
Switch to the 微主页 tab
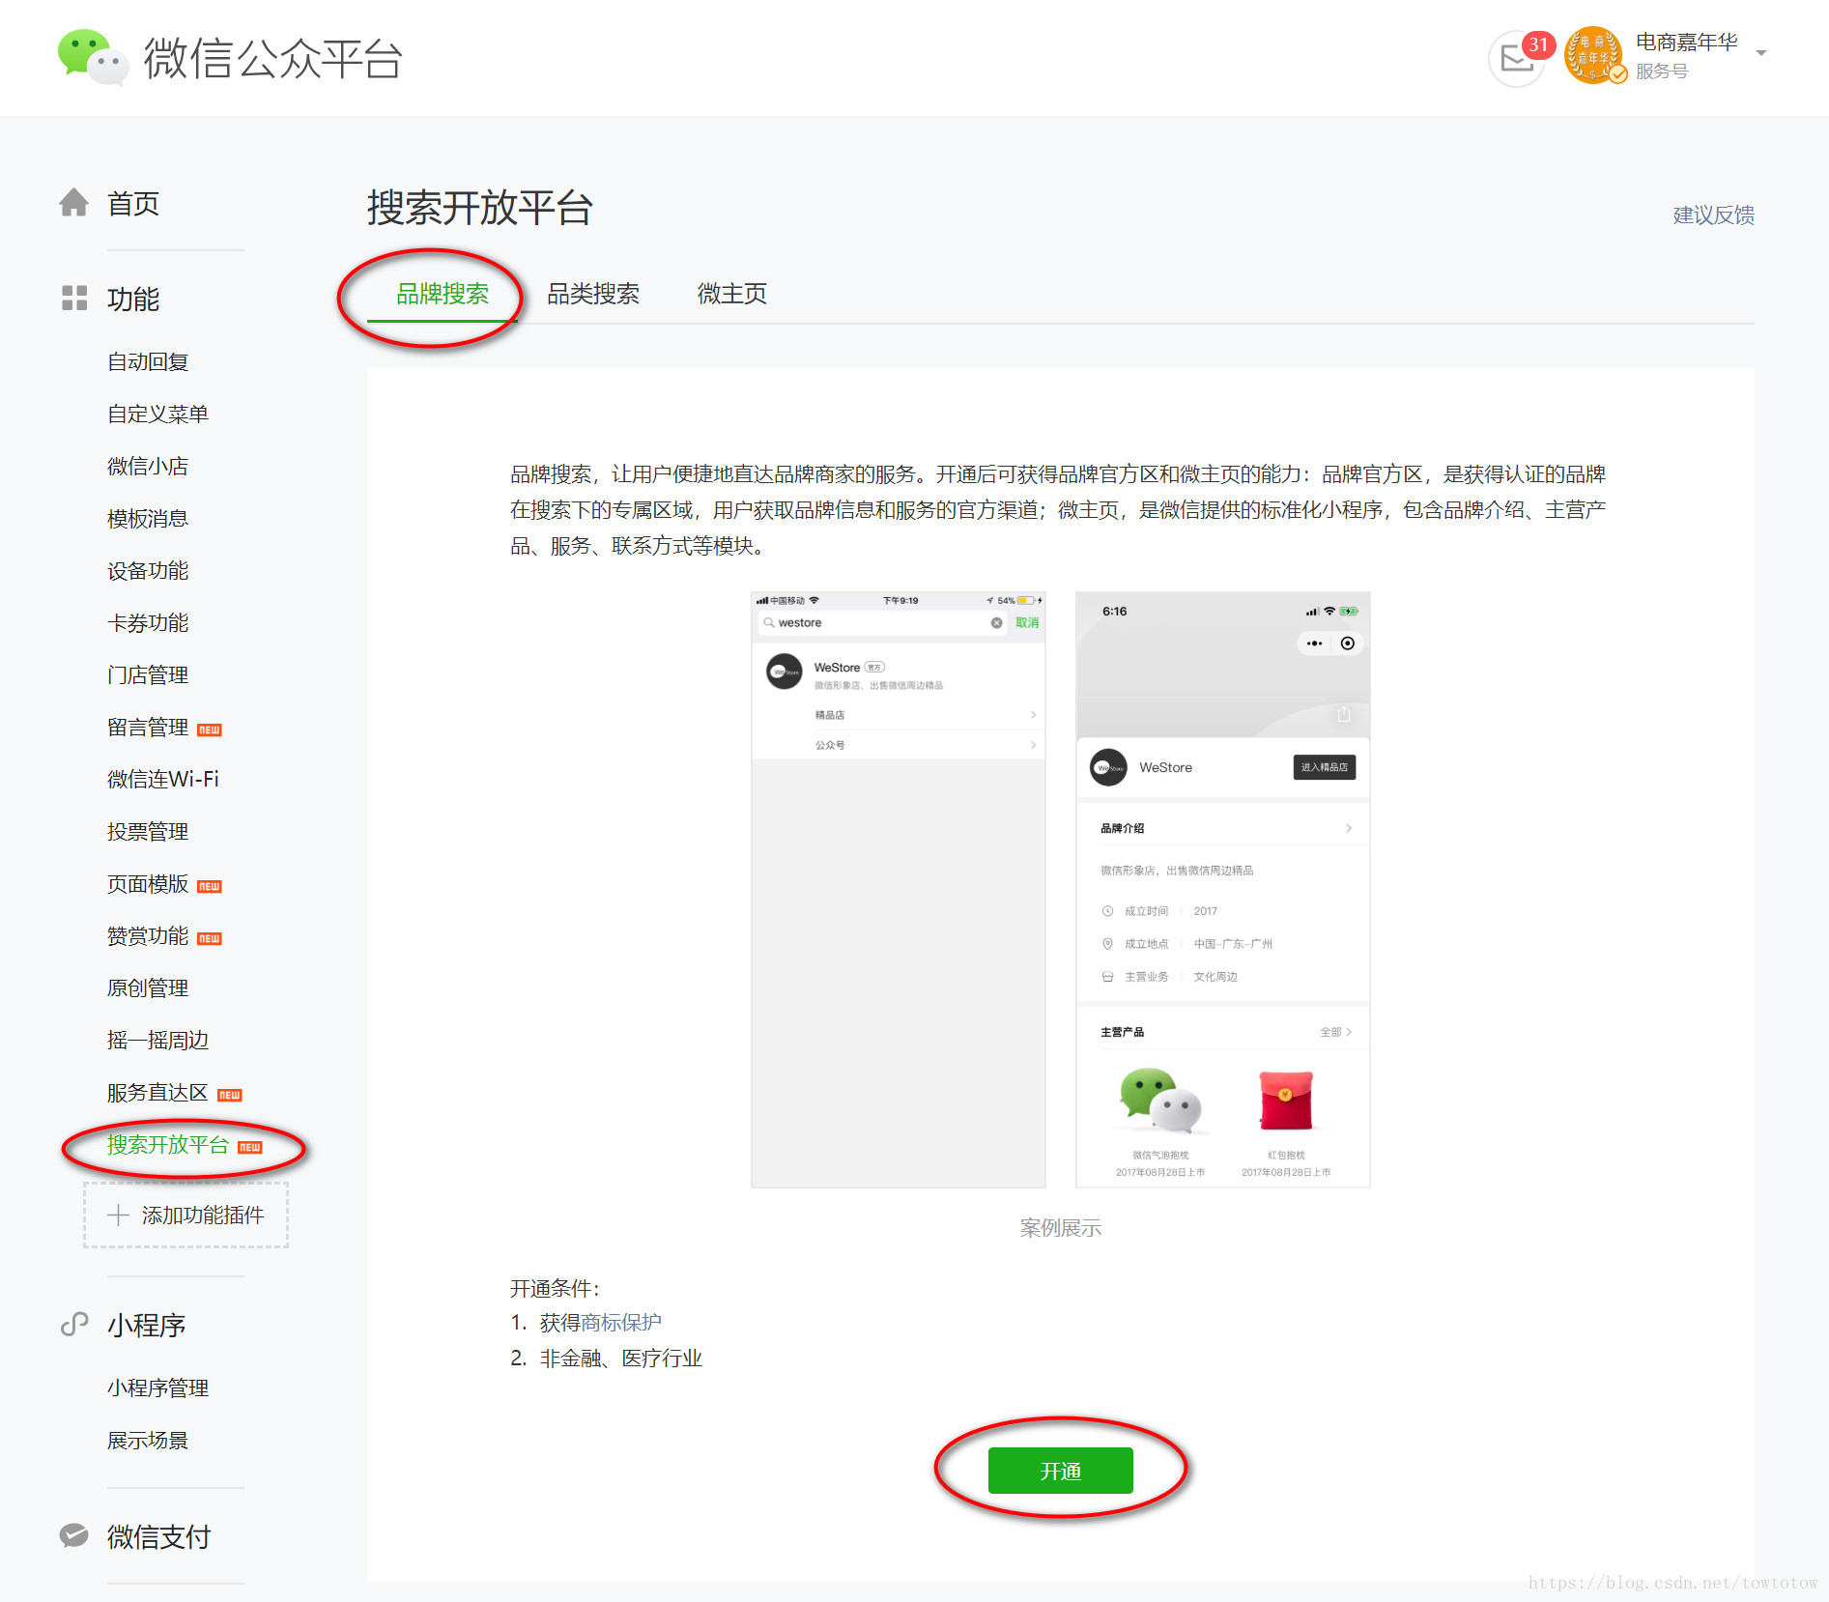pos(732,294)
